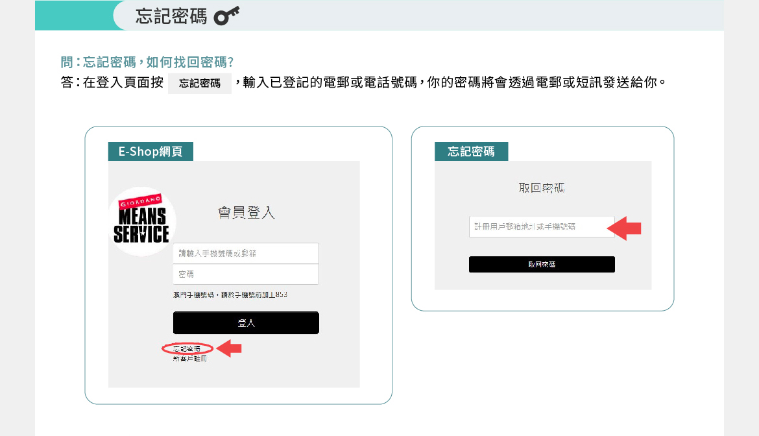This screenshot has height=436, width=759.
Task: Focus the 請輸入手機號碼或郵箱 input field
Action: pos(246,254)
